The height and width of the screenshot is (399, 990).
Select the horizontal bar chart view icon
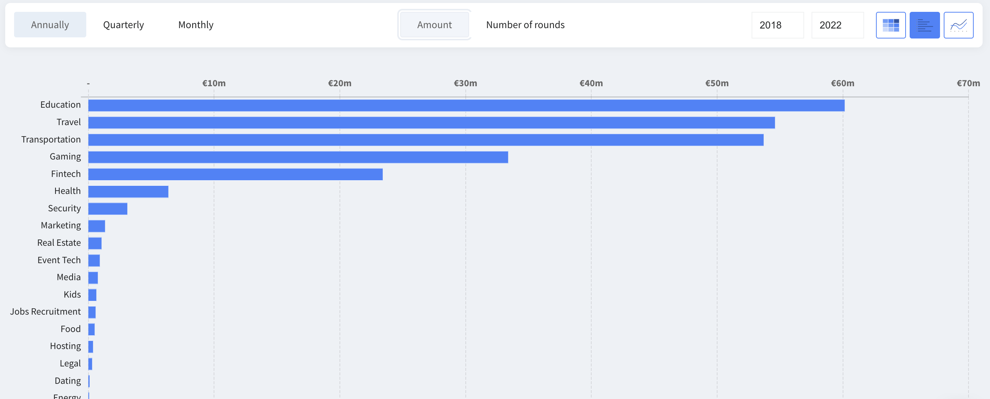click(x=924, y=26)
